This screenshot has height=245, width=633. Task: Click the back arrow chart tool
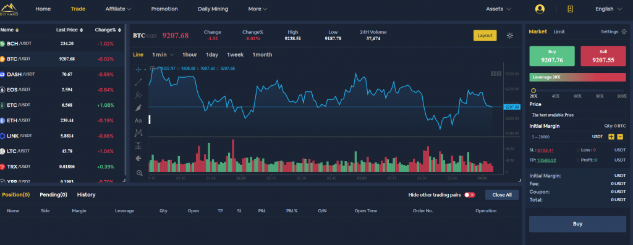coord(138,159)
